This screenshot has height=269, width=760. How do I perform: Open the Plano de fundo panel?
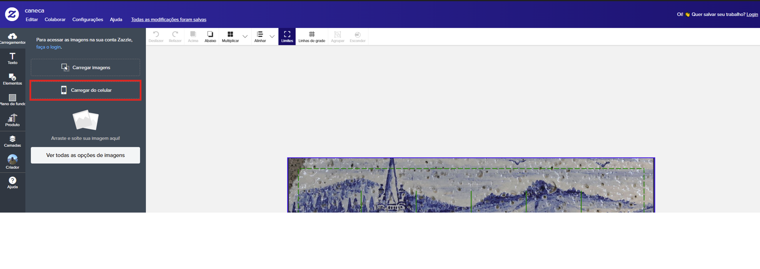point(12,100)
